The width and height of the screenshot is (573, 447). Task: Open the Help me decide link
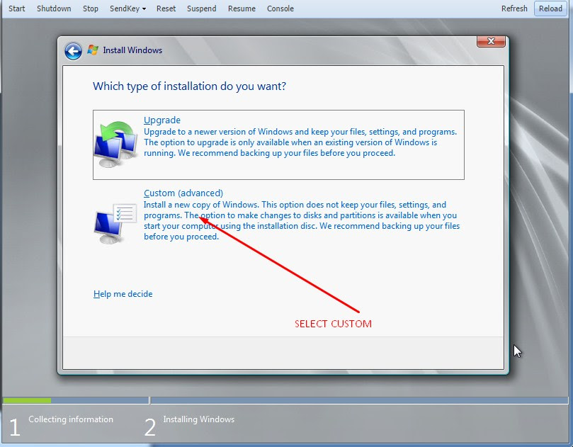[x=123, y=294]
